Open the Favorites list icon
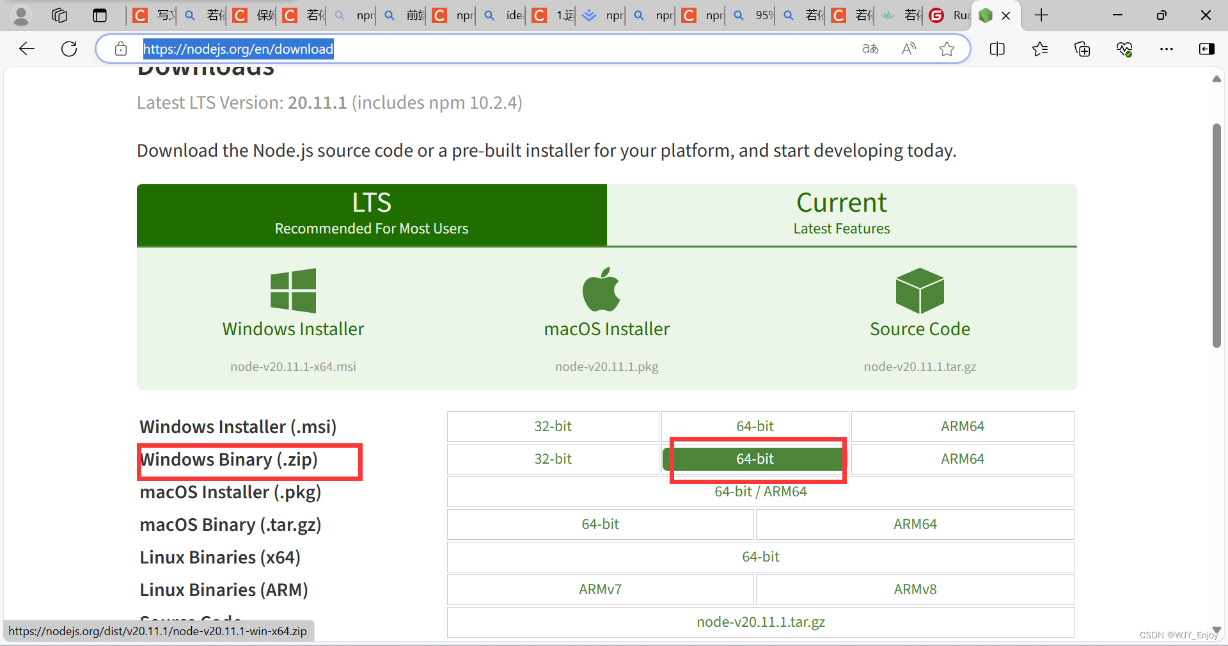 (1040, 49)
